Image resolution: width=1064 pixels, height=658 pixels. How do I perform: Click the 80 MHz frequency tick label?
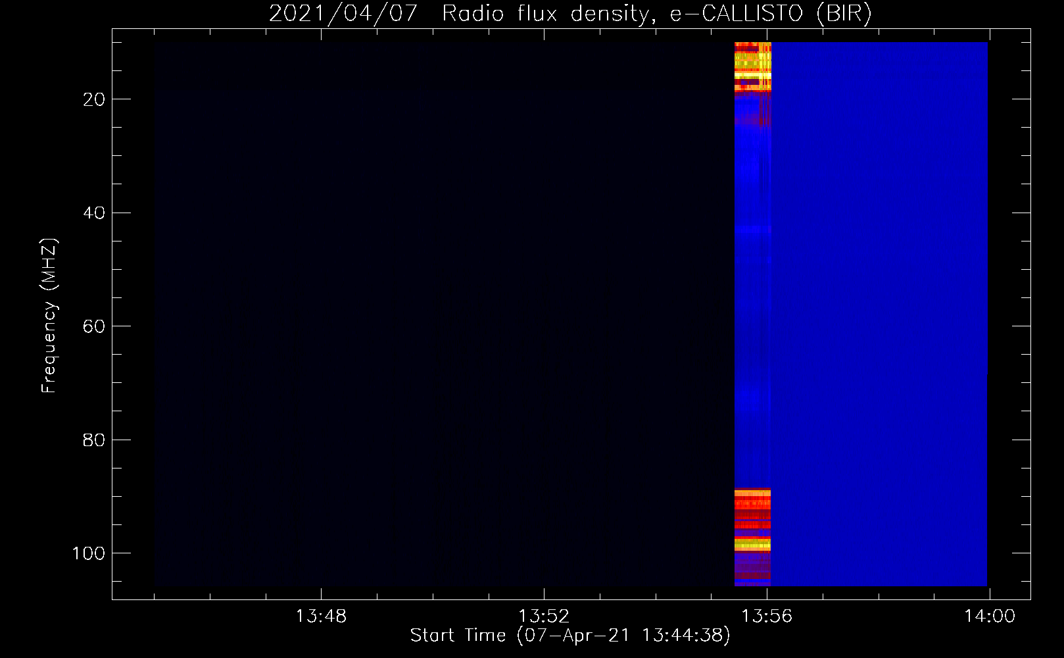(94, 440)
